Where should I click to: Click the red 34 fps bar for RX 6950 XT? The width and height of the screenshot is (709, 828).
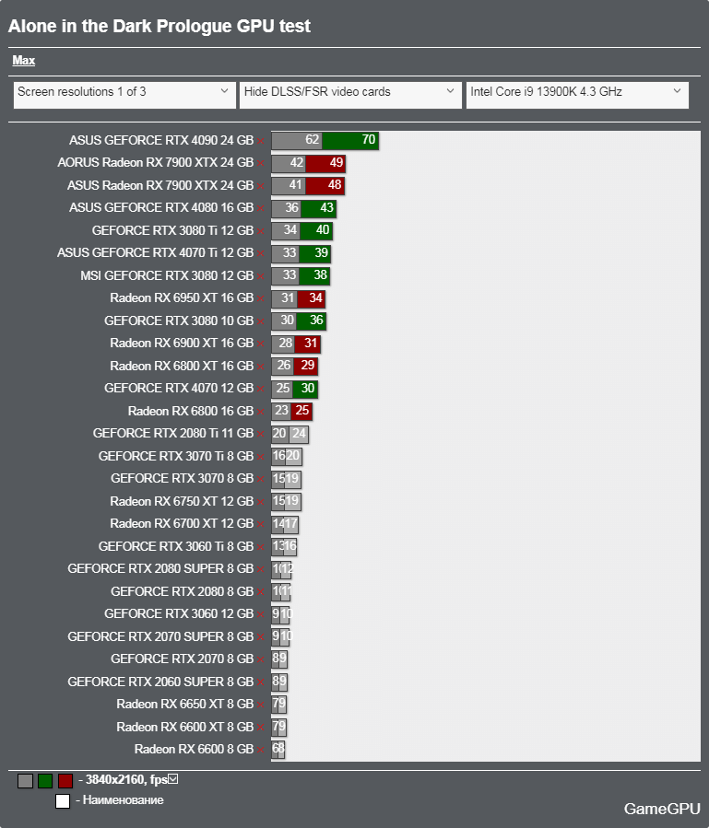coord(311,299)
